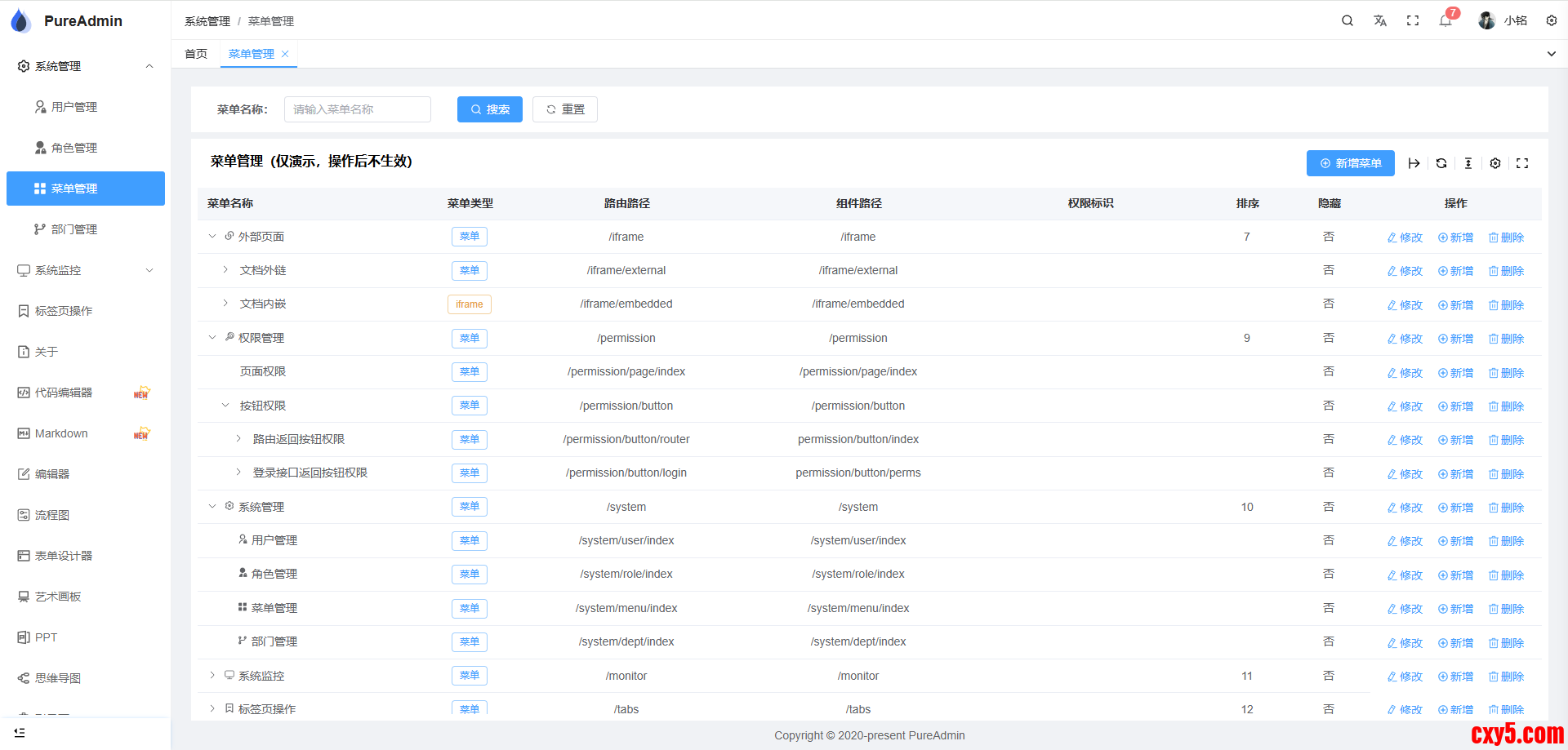Viewport: 1568px width, 750px height.
Task: Expand the 系统监控 table row
Action: [212, 676]
